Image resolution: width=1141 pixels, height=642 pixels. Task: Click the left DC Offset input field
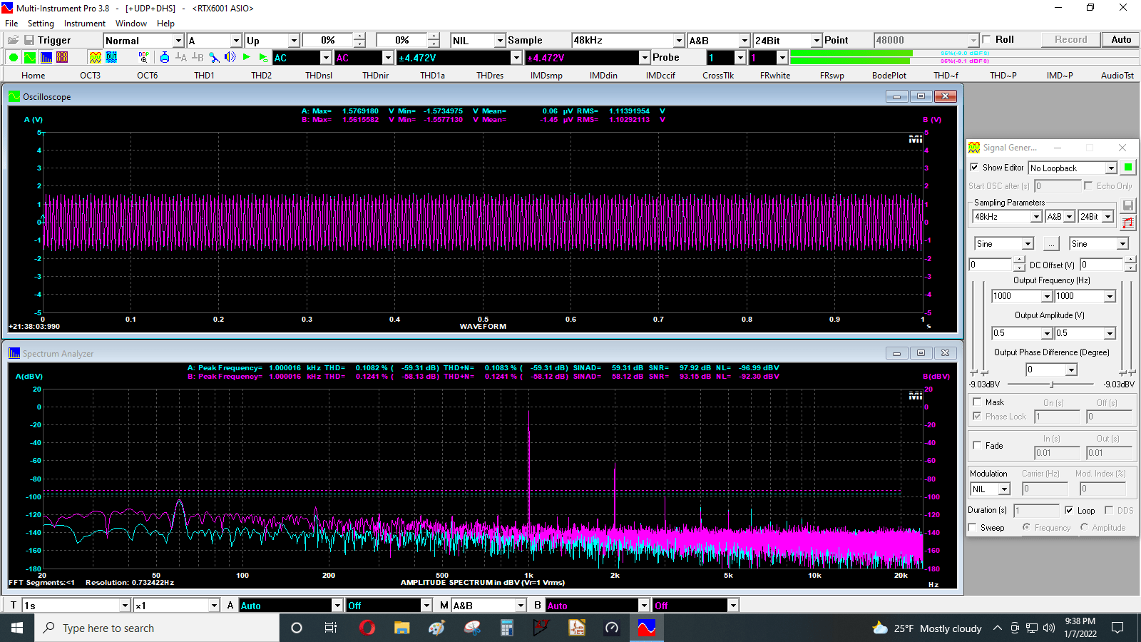coord(991,265)
